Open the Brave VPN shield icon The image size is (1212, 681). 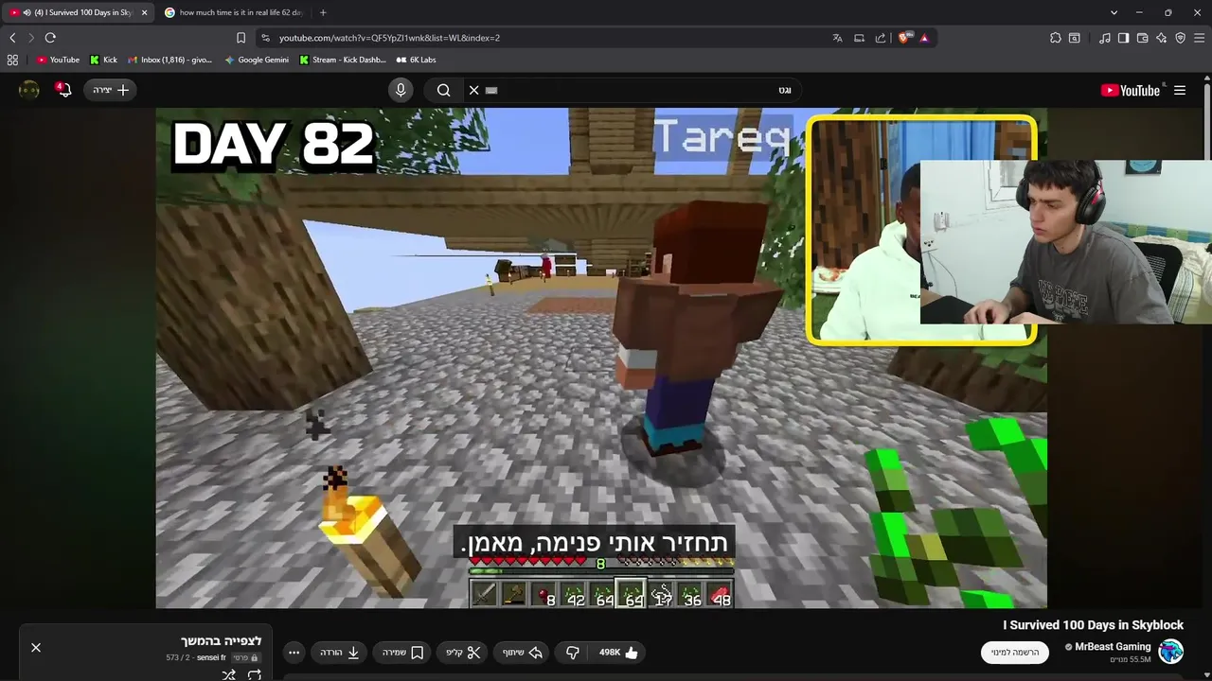(x=1181, y=38)
